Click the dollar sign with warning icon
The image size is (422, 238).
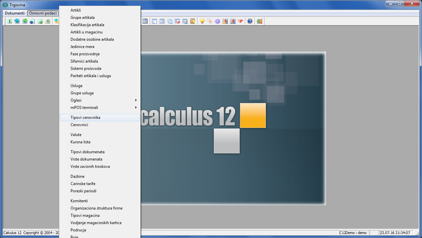coord(225,21)
